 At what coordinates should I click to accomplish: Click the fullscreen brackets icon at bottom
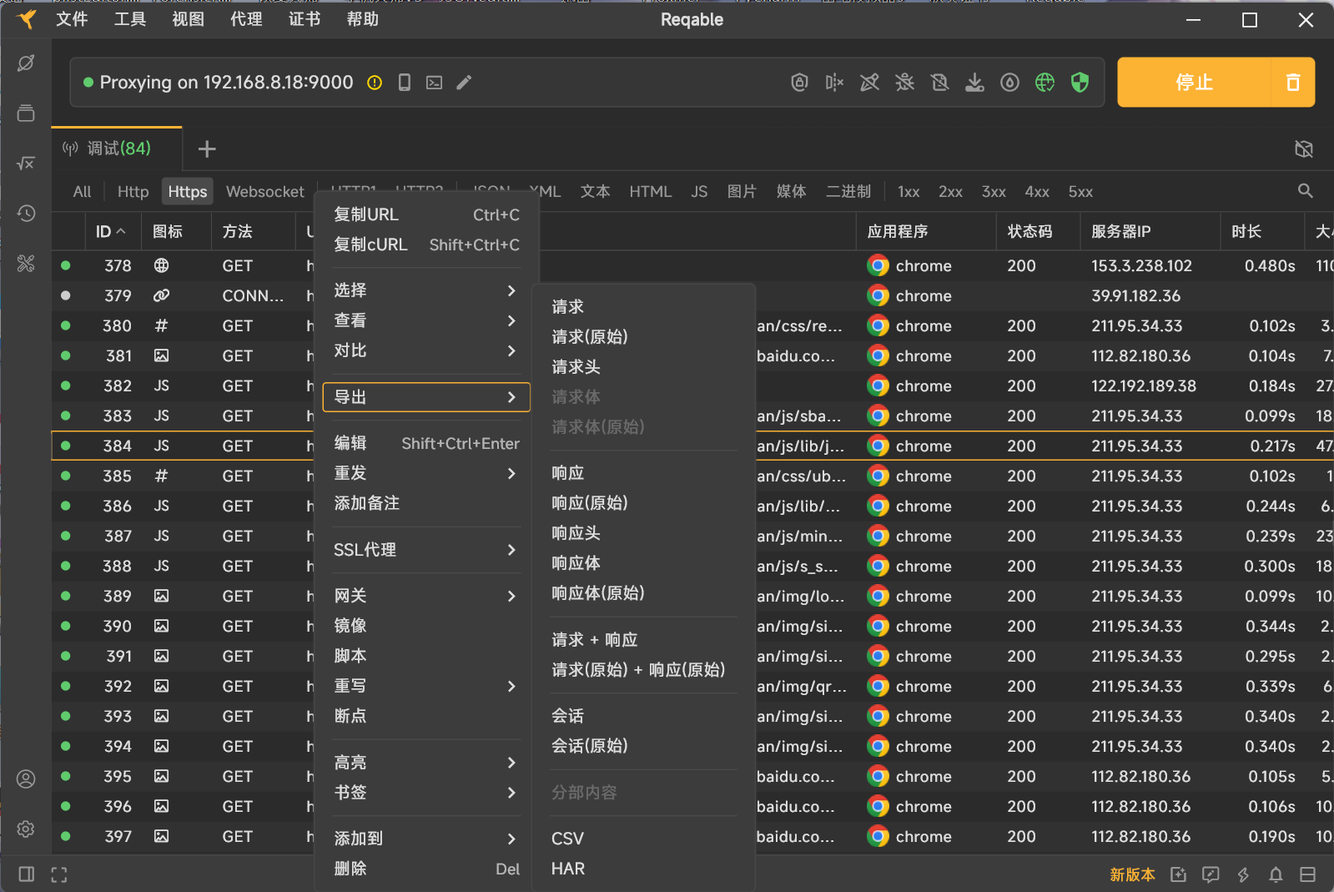click(58, 874)
